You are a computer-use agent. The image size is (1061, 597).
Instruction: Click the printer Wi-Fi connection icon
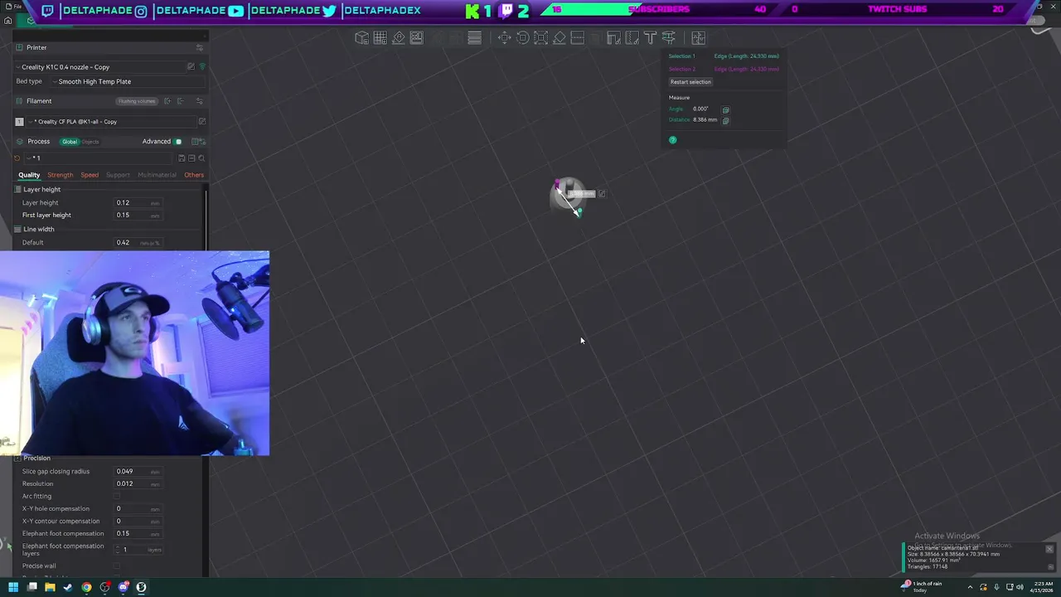point(201,66)
